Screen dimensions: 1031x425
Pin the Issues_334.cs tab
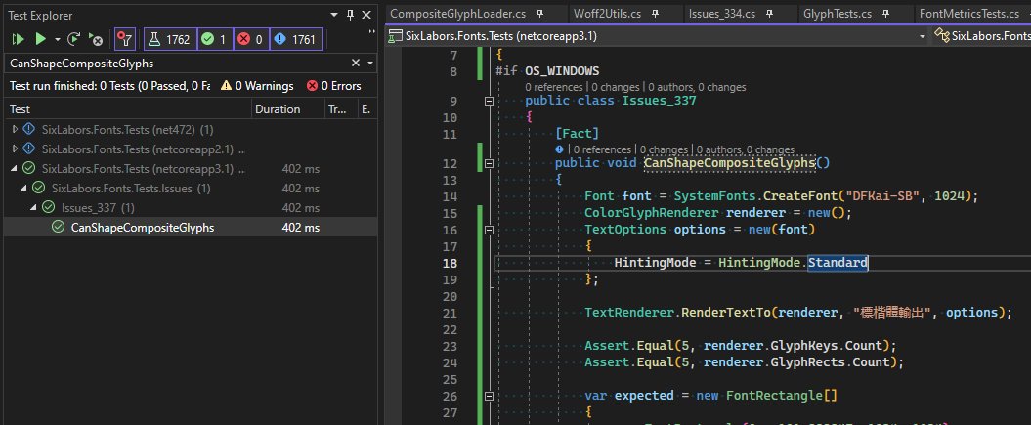click(771, 13)
